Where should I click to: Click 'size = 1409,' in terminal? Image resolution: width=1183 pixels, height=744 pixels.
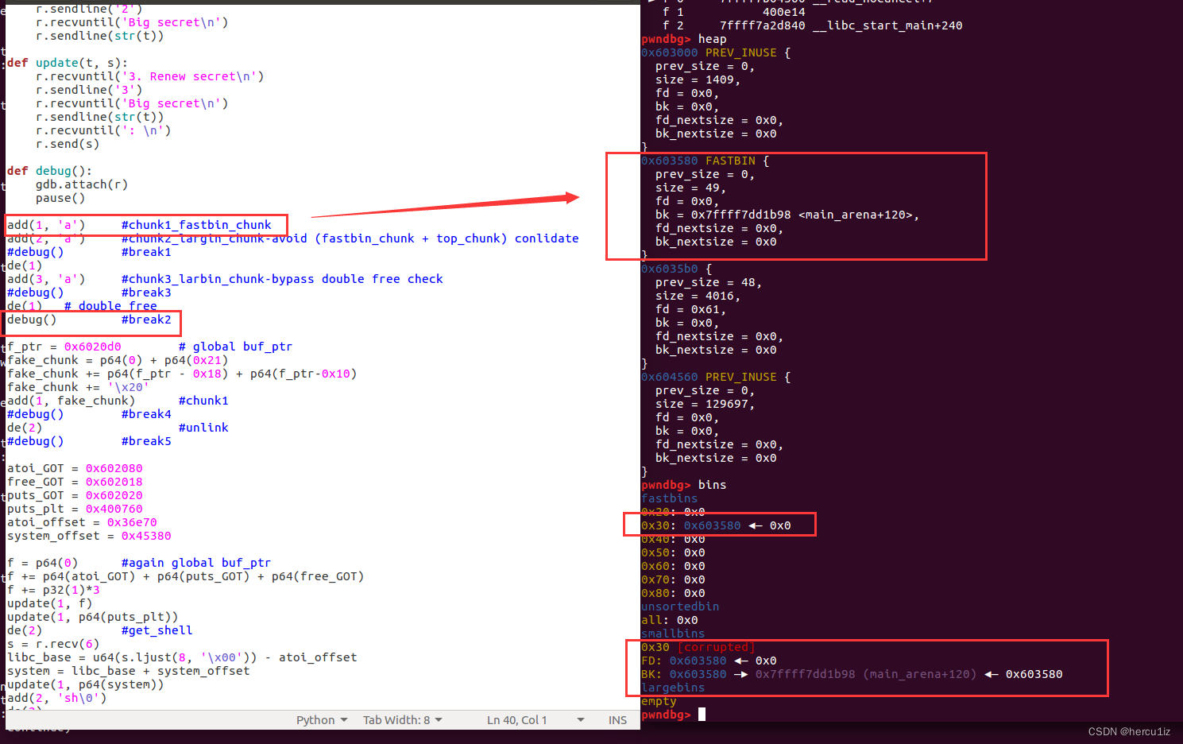[x=698, y=79]
